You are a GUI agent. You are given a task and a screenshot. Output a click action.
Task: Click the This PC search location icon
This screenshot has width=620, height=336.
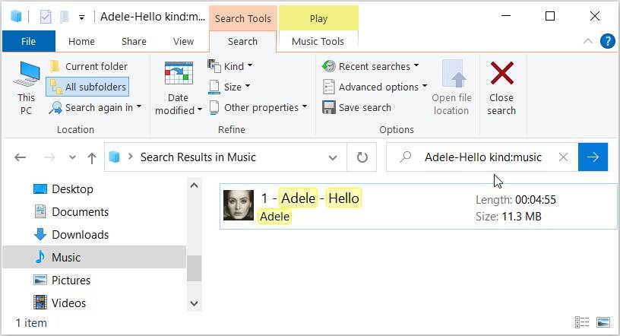(26, 74)
